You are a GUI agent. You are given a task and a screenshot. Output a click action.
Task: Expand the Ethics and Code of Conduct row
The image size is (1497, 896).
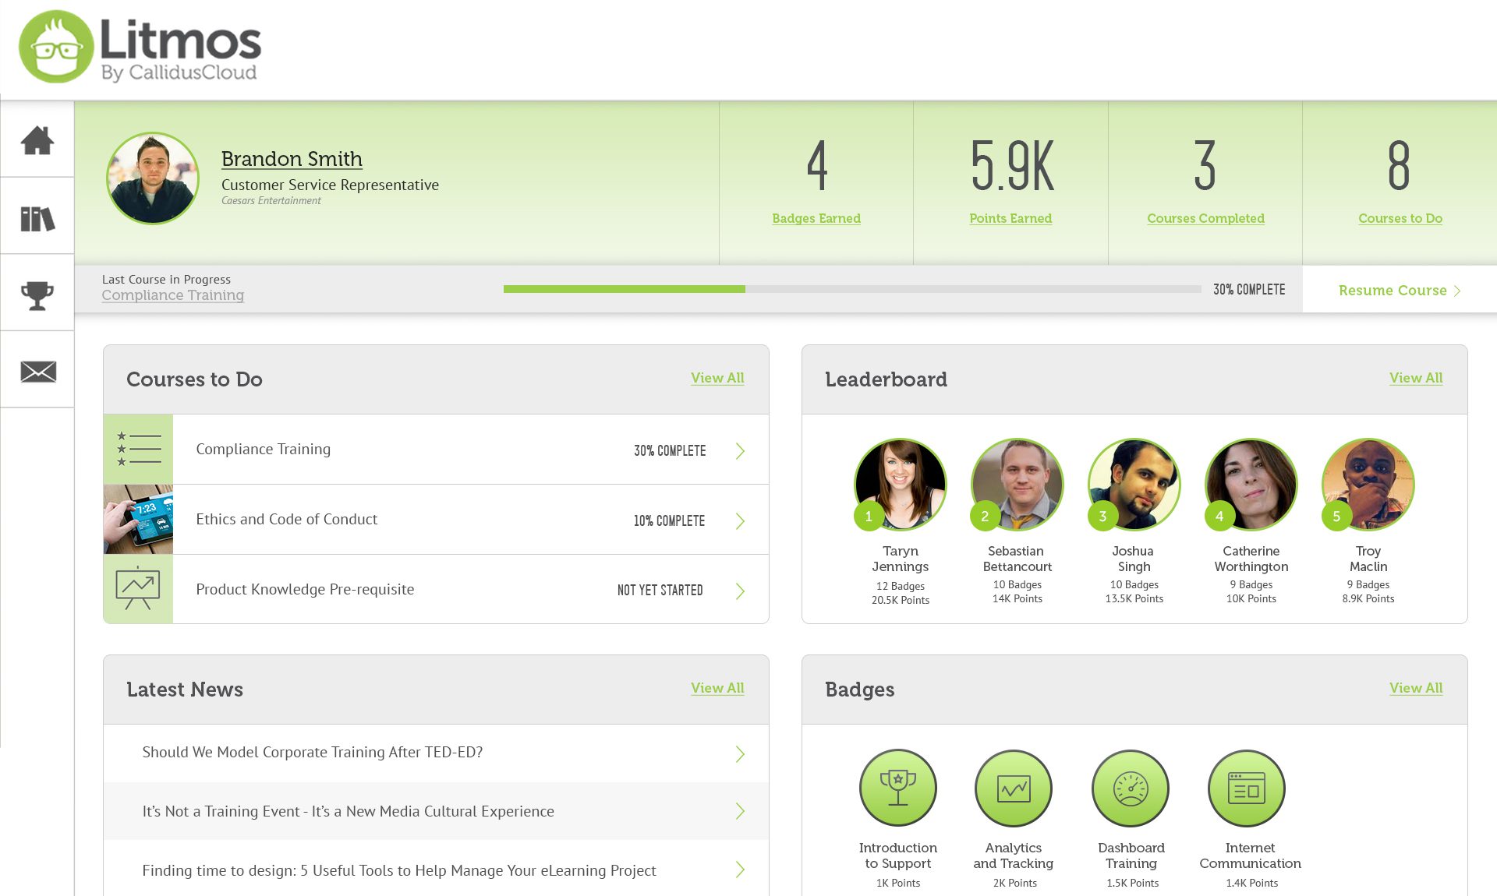(x=740, y=520)
